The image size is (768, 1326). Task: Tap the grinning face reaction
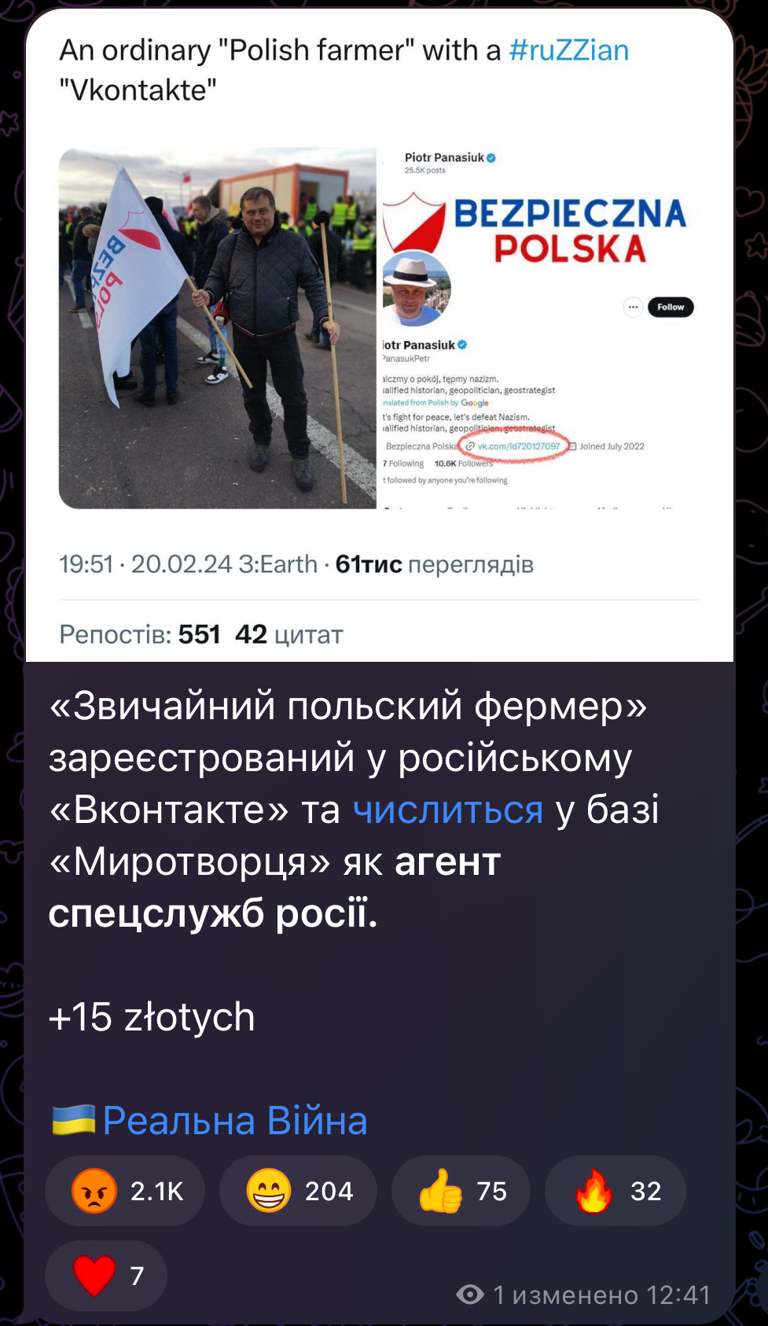click(x=298, y=1191)
